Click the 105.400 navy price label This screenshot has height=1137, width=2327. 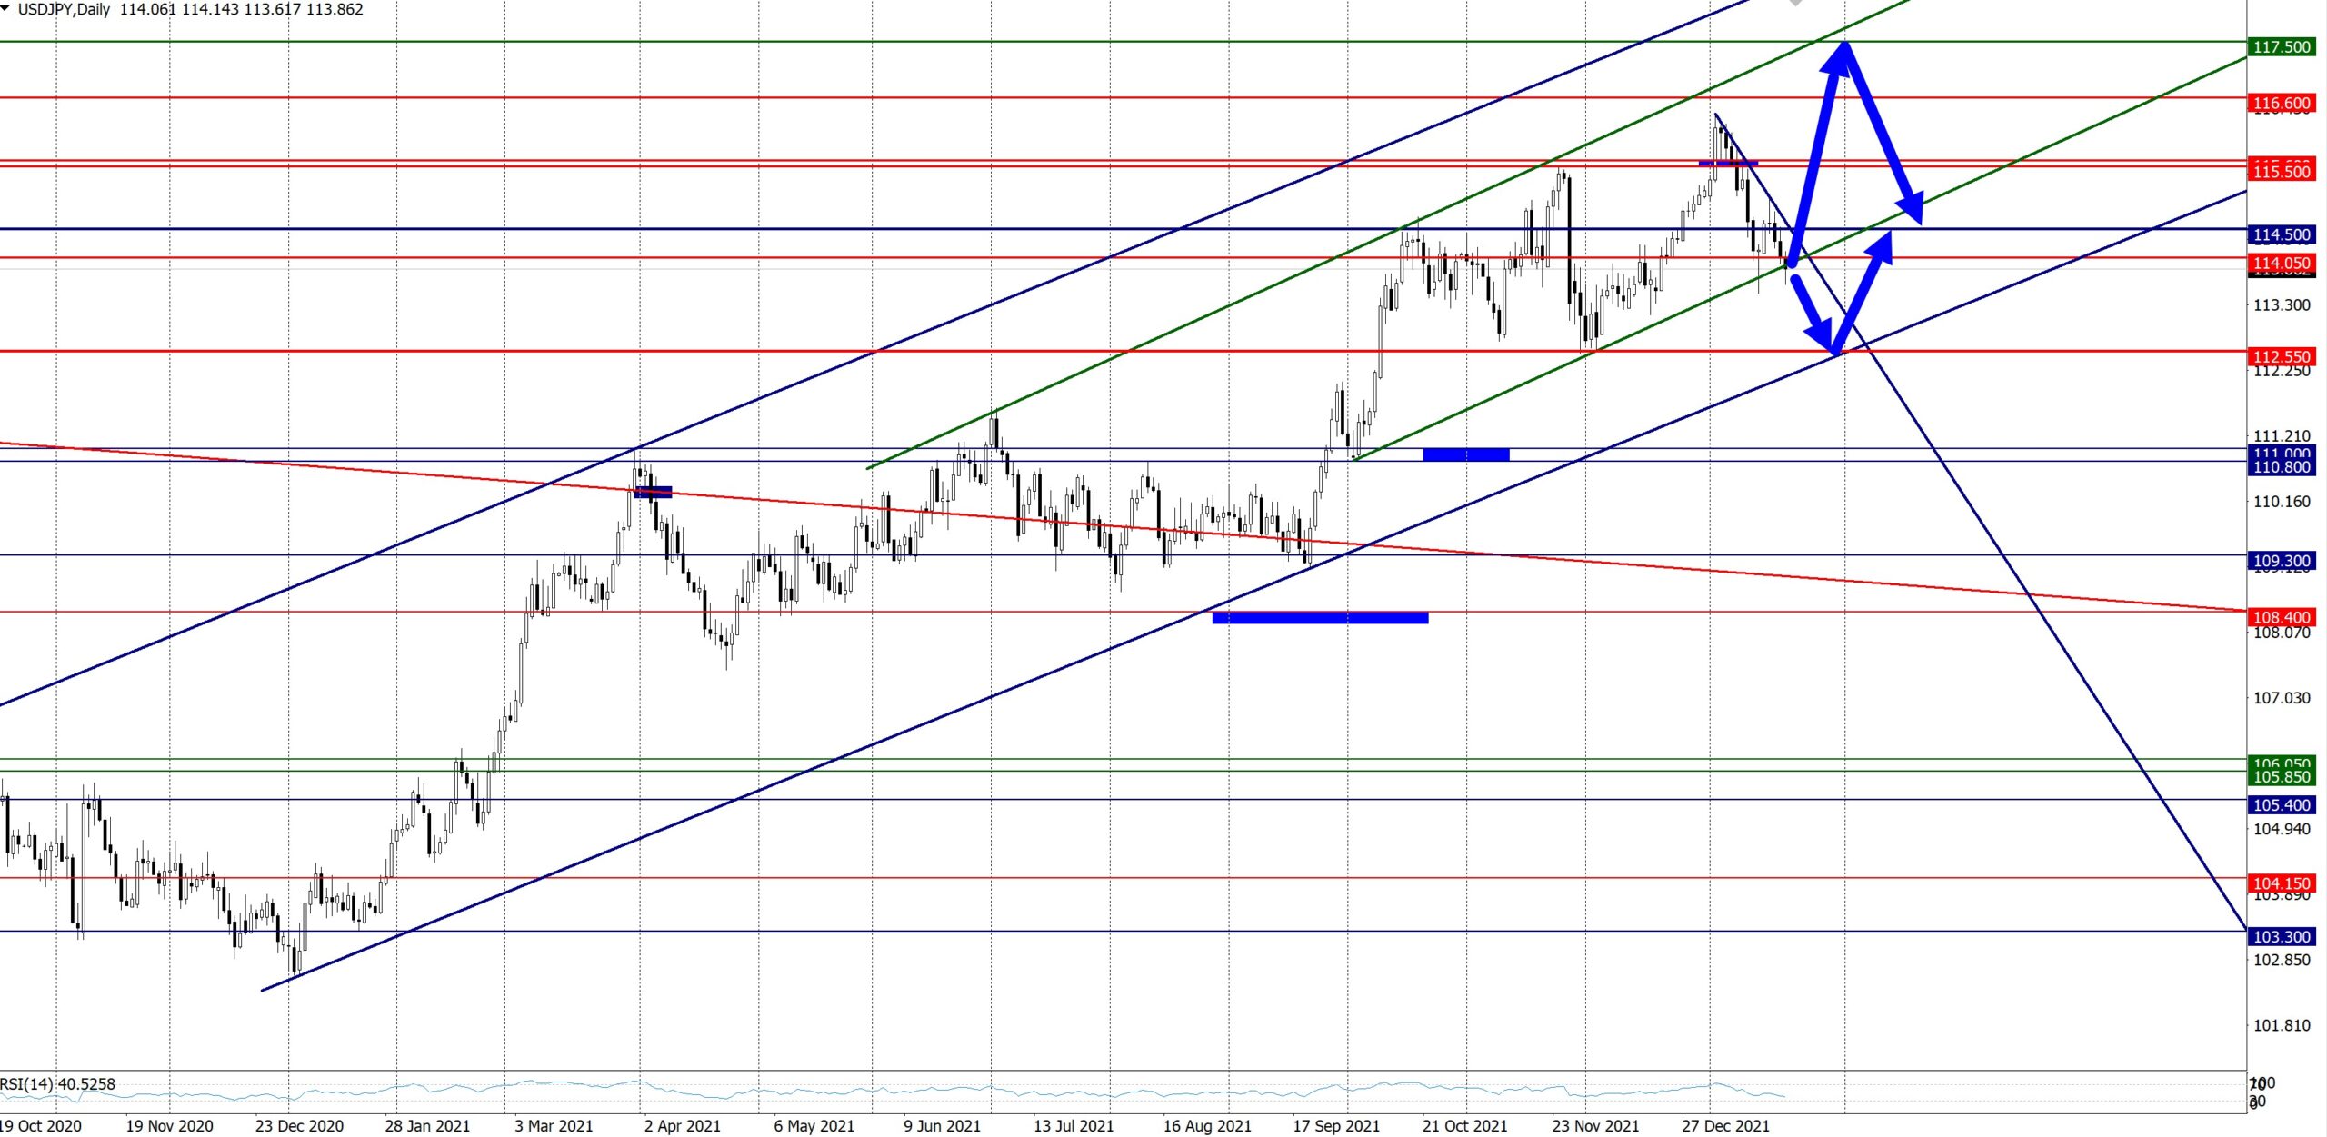point(2281,804)
